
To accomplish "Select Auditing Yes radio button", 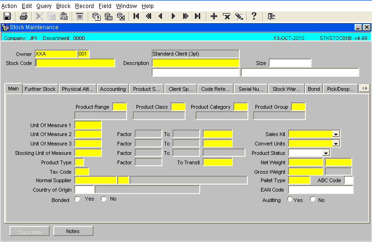I will coord(290,199).
